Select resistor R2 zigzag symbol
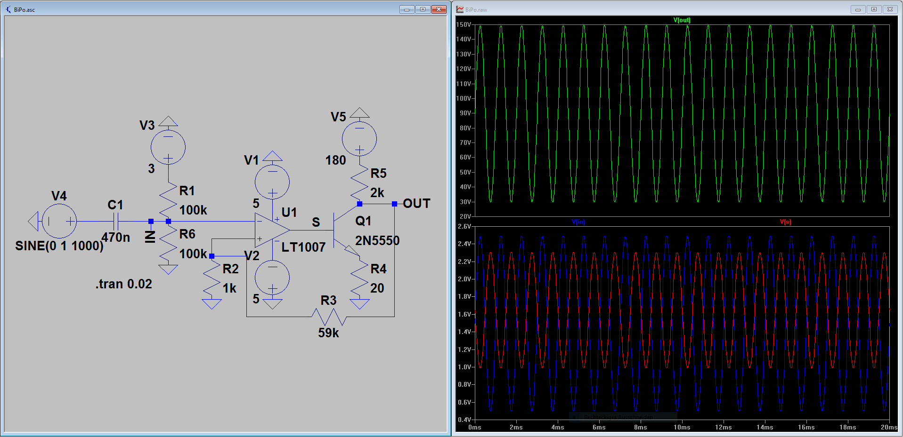 click(x=212, y=278)
